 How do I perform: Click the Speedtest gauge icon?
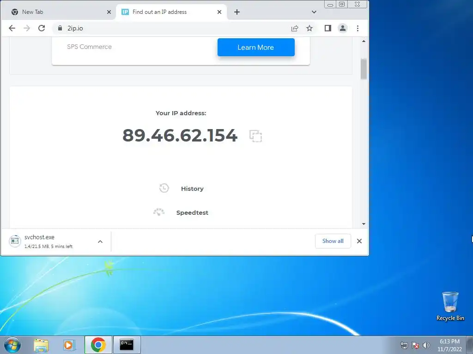point(159,212)
